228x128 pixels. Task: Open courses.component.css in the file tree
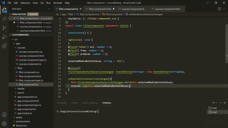(x=31, y=52)
